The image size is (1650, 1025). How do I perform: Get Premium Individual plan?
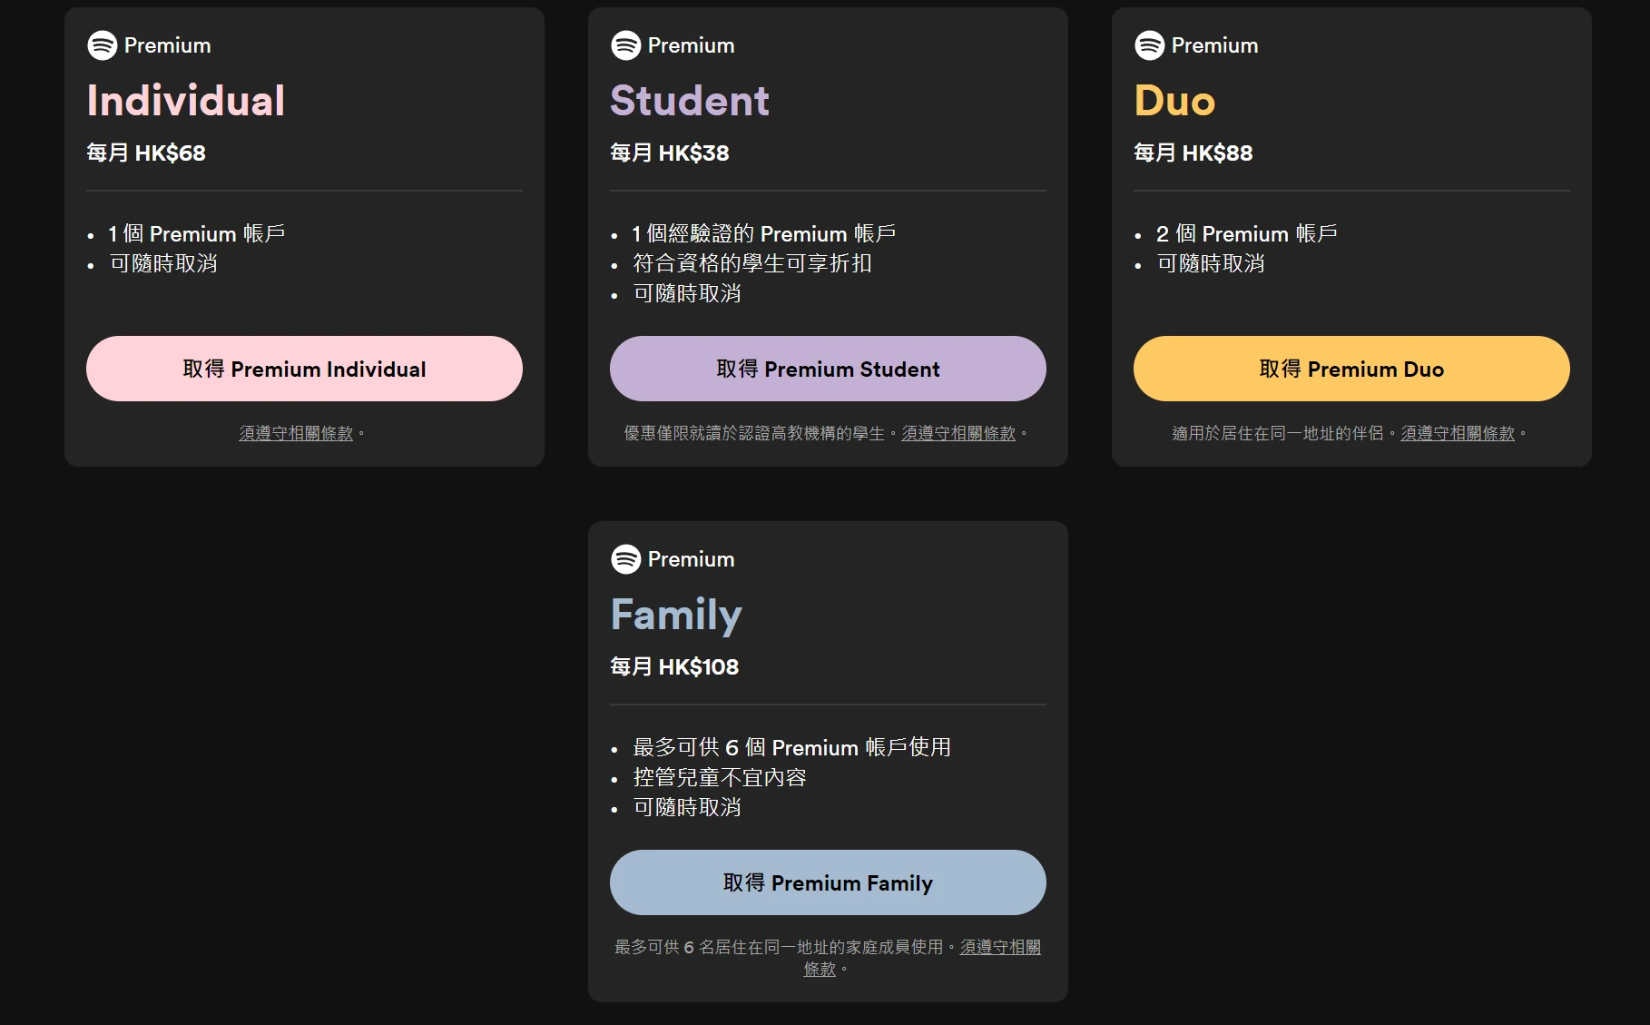tap(304, 369)
